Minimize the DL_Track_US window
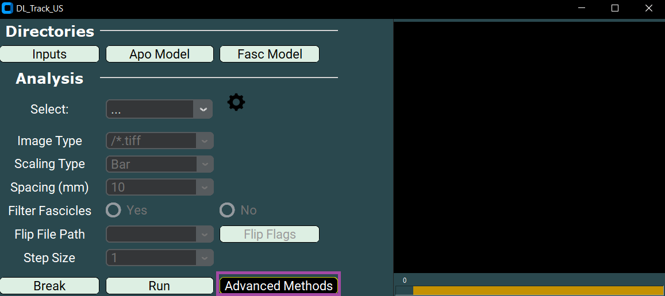Viewport: 665px width, 296px height. [x=582, y=9]
